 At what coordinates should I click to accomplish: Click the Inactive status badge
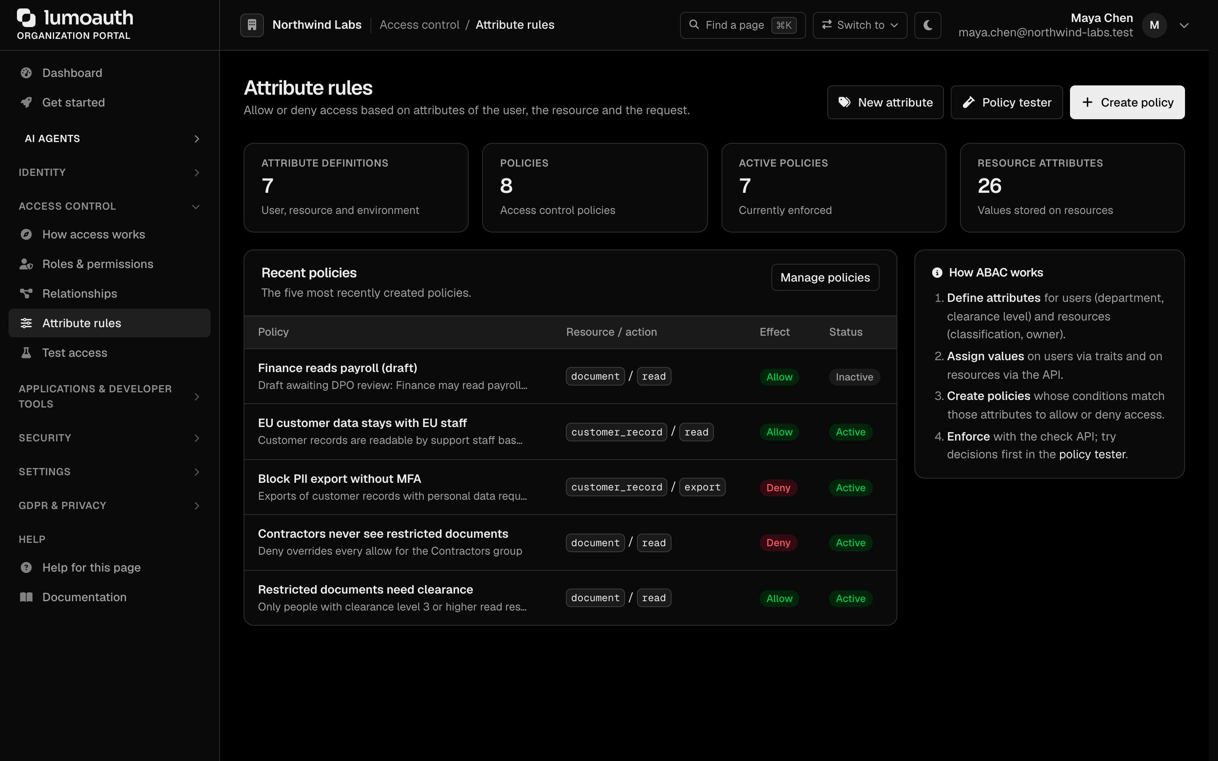coord(854,377)
